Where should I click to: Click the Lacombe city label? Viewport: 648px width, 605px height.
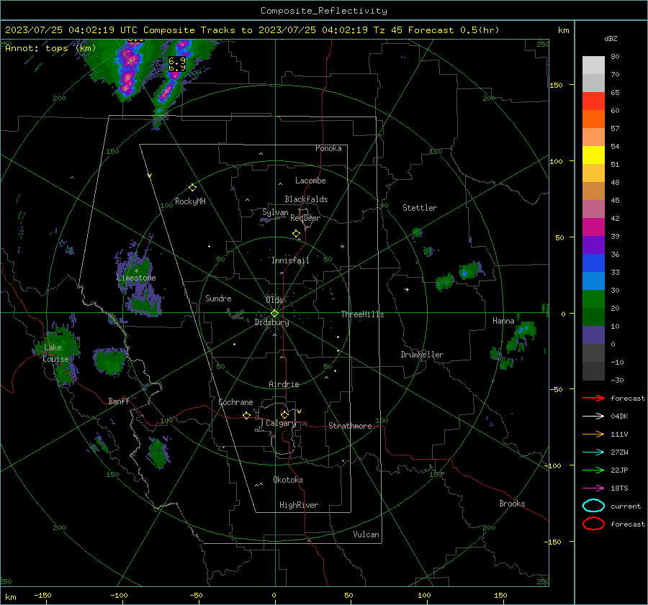click(x=310, y=181)
